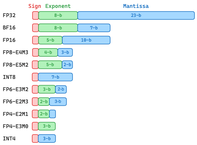Select the 23-b mantissa block of FP32
Image resolution: width=197 pixels, height=145 pixels.
(x=136, y=16)
